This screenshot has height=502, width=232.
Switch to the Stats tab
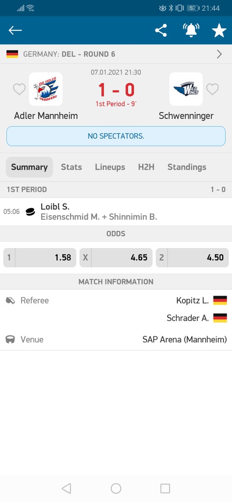[x=72, y=167]
